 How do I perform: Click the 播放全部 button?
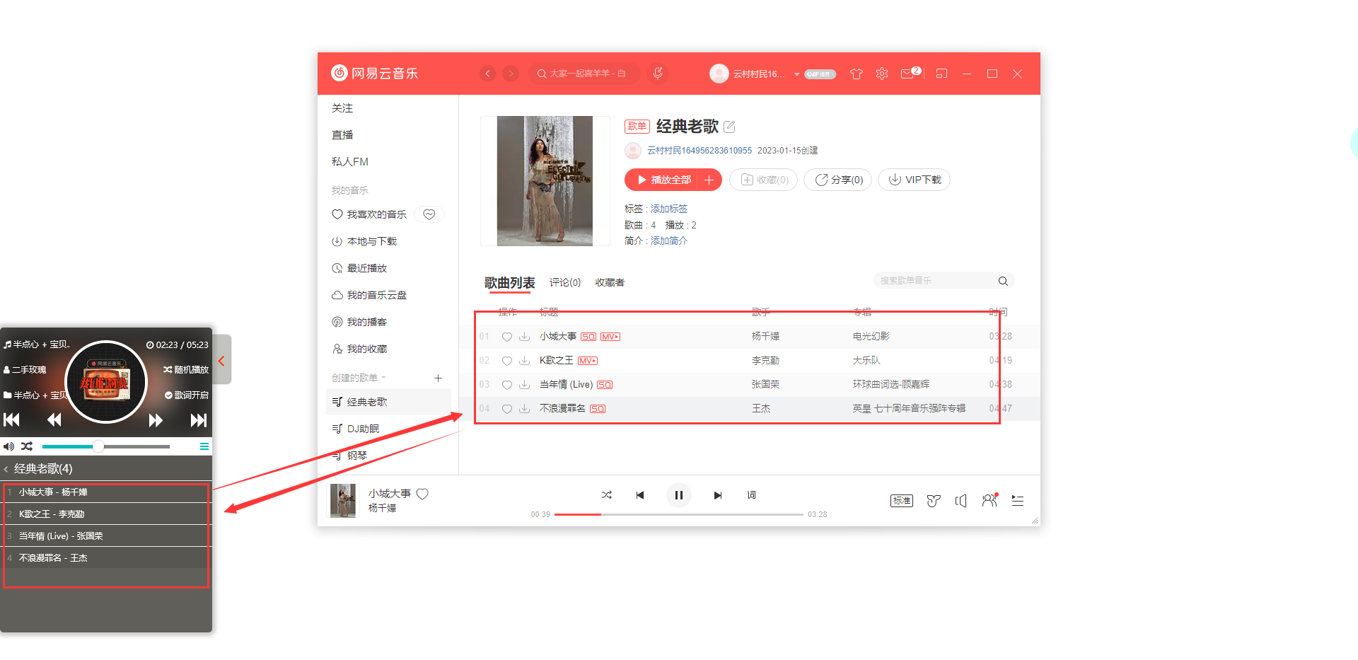(662, 180)
